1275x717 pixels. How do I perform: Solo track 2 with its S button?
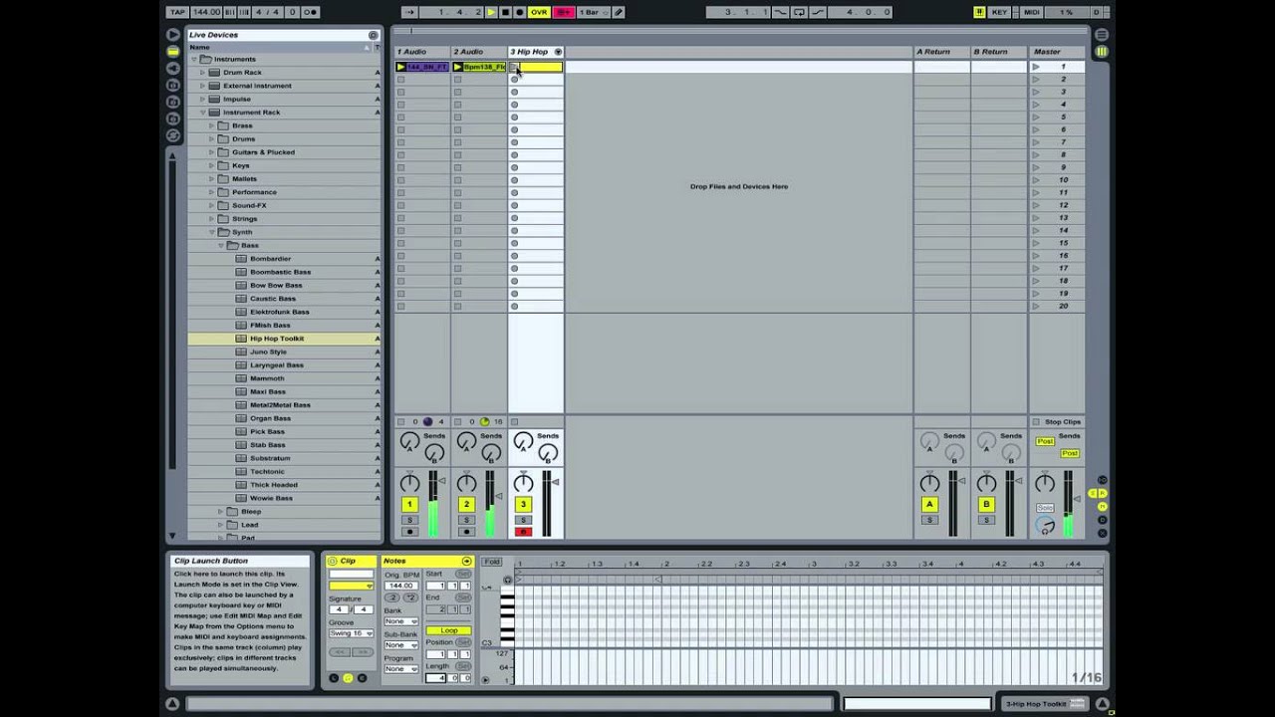(x=466, y=521)
